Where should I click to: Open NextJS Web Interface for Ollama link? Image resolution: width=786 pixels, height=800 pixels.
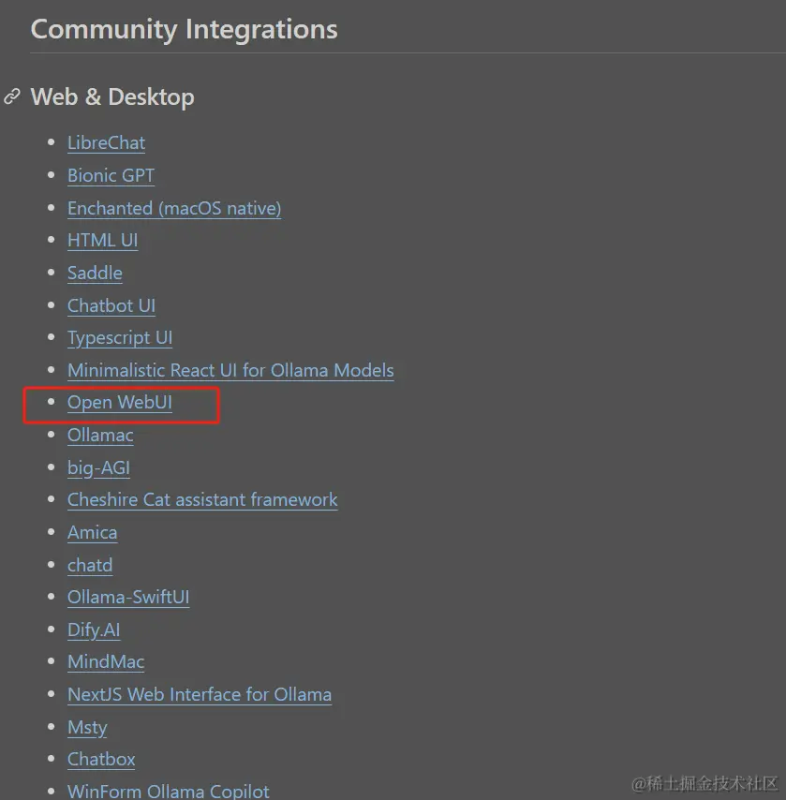pyautogui.click(x=200, y=695)
